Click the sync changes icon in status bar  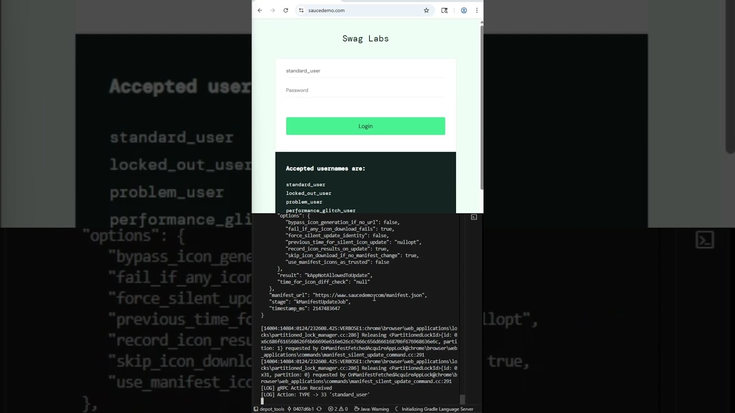(319, 409)
